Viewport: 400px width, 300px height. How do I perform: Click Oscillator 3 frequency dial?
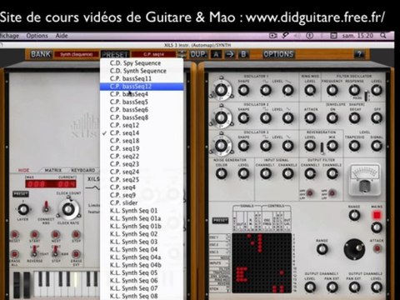tap(221, 146)
